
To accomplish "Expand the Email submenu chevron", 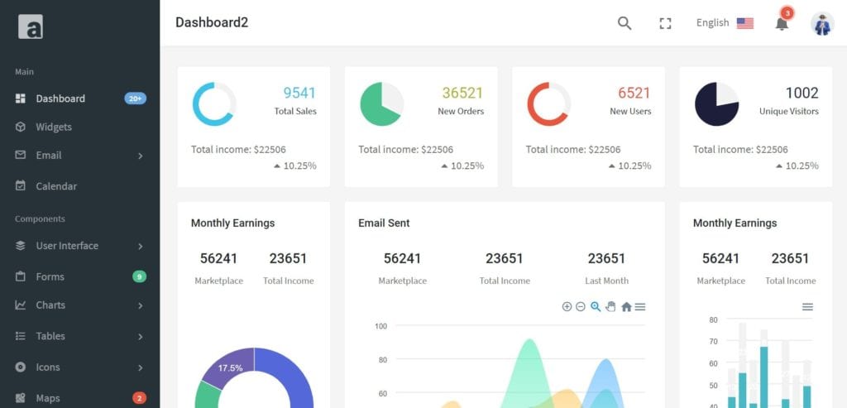I will point(141,156).
